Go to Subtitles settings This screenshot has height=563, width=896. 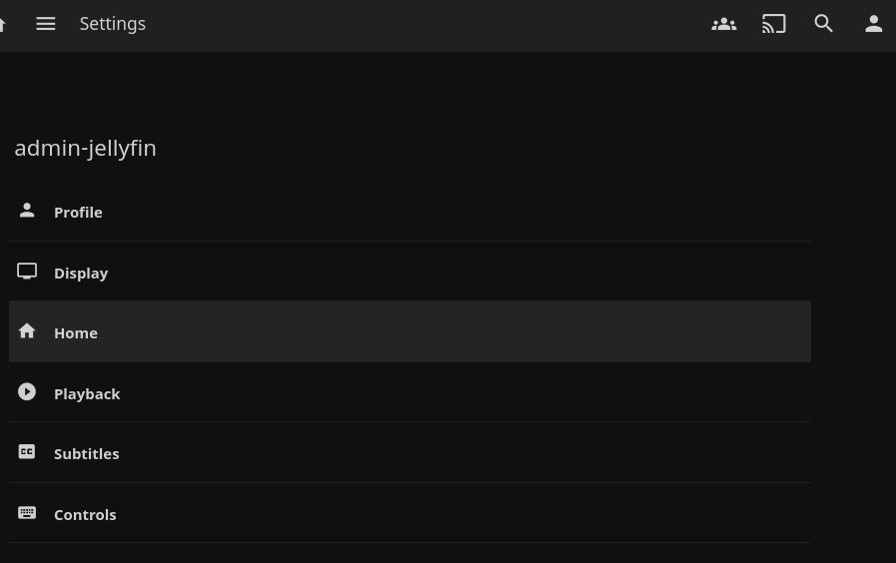pyautogui.click(x=86, y=453)
